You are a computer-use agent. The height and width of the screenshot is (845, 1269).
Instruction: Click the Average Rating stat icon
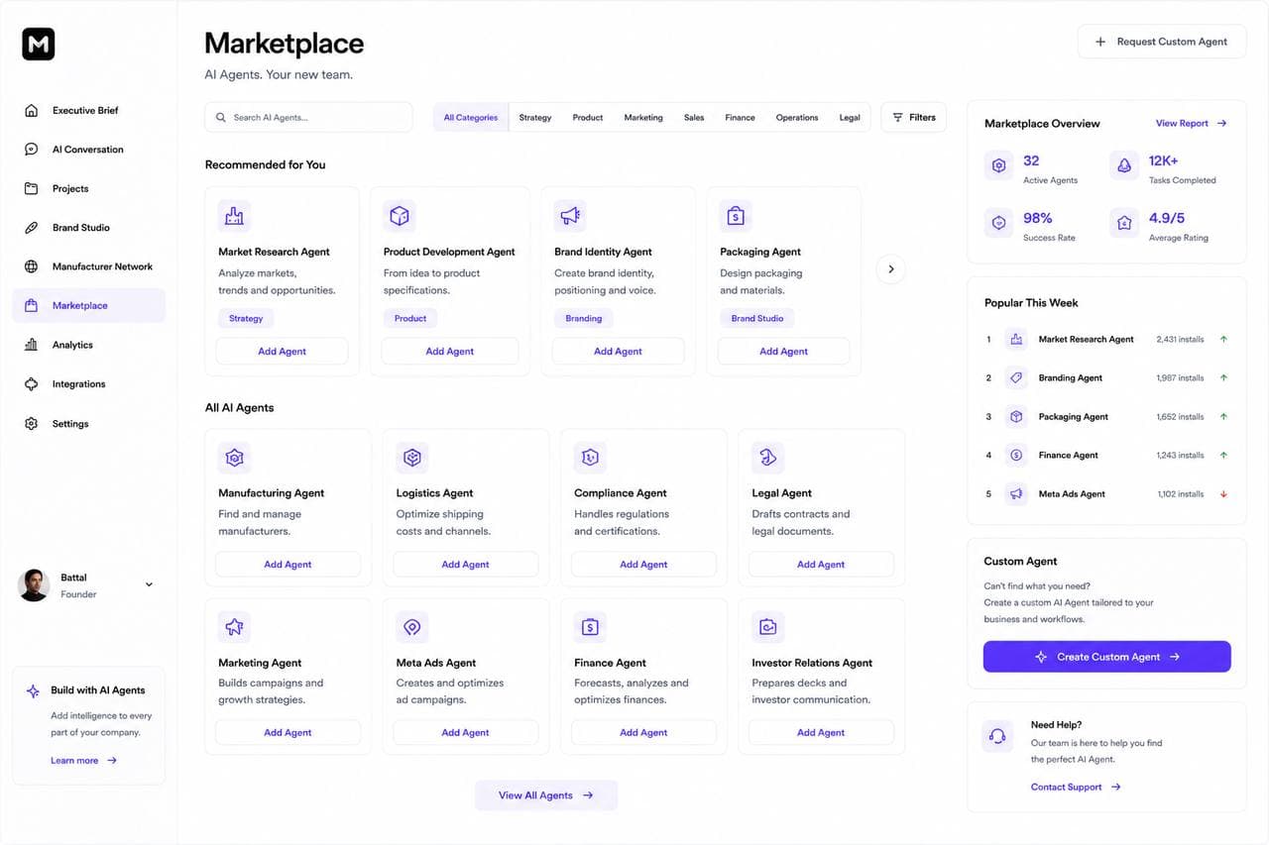tap(1124, 223)
